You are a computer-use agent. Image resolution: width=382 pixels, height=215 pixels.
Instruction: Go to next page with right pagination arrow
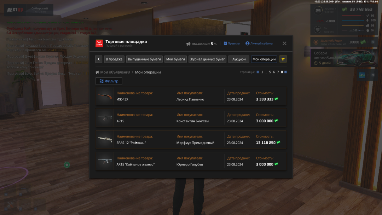(286, 72)
